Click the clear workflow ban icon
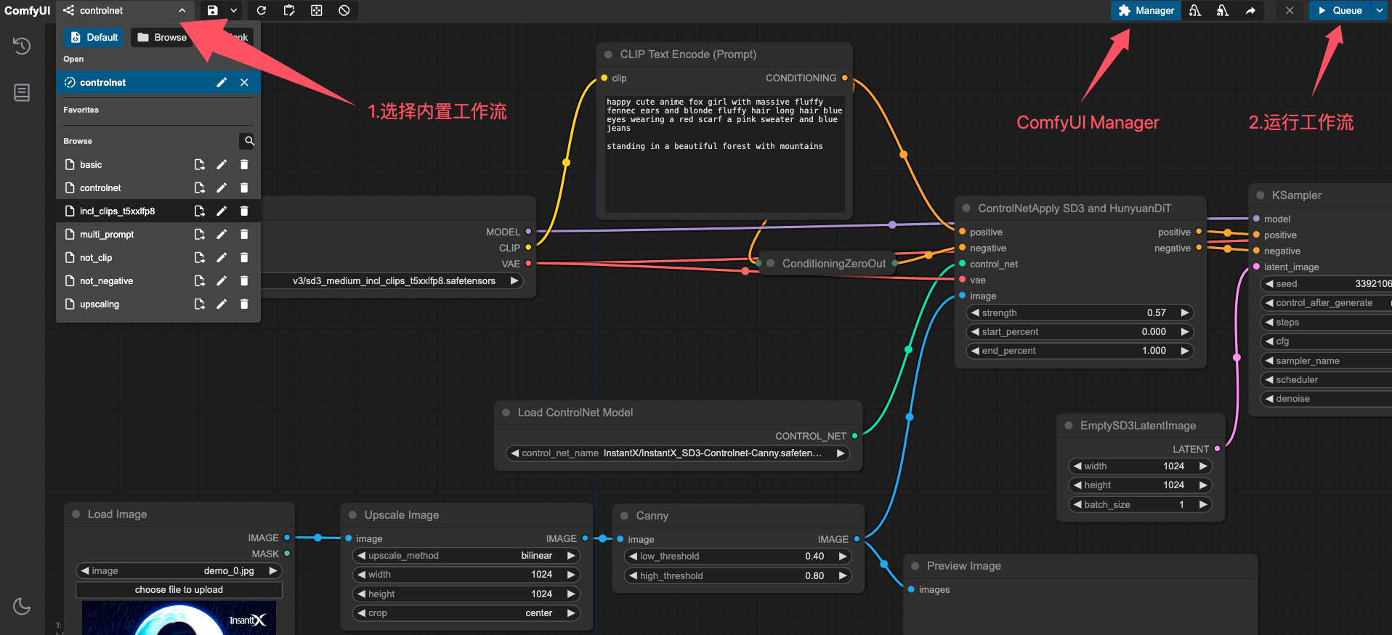 click(x=344, y=10)
